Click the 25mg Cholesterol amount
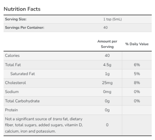The image size is (155, 140). (107, 83)
